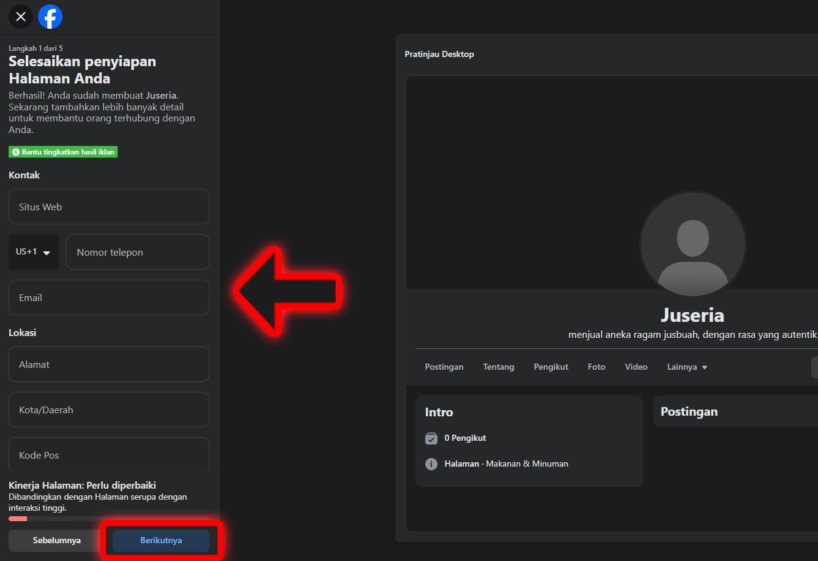Image resolution: width=818 pixels, height=561 pixels.
Task: Open the Tentang tab
Action: coord(498,367)
